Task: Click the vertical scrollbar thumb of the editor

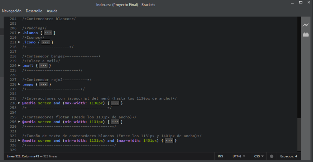Action: pyautogui.click(x=299, y=134)
